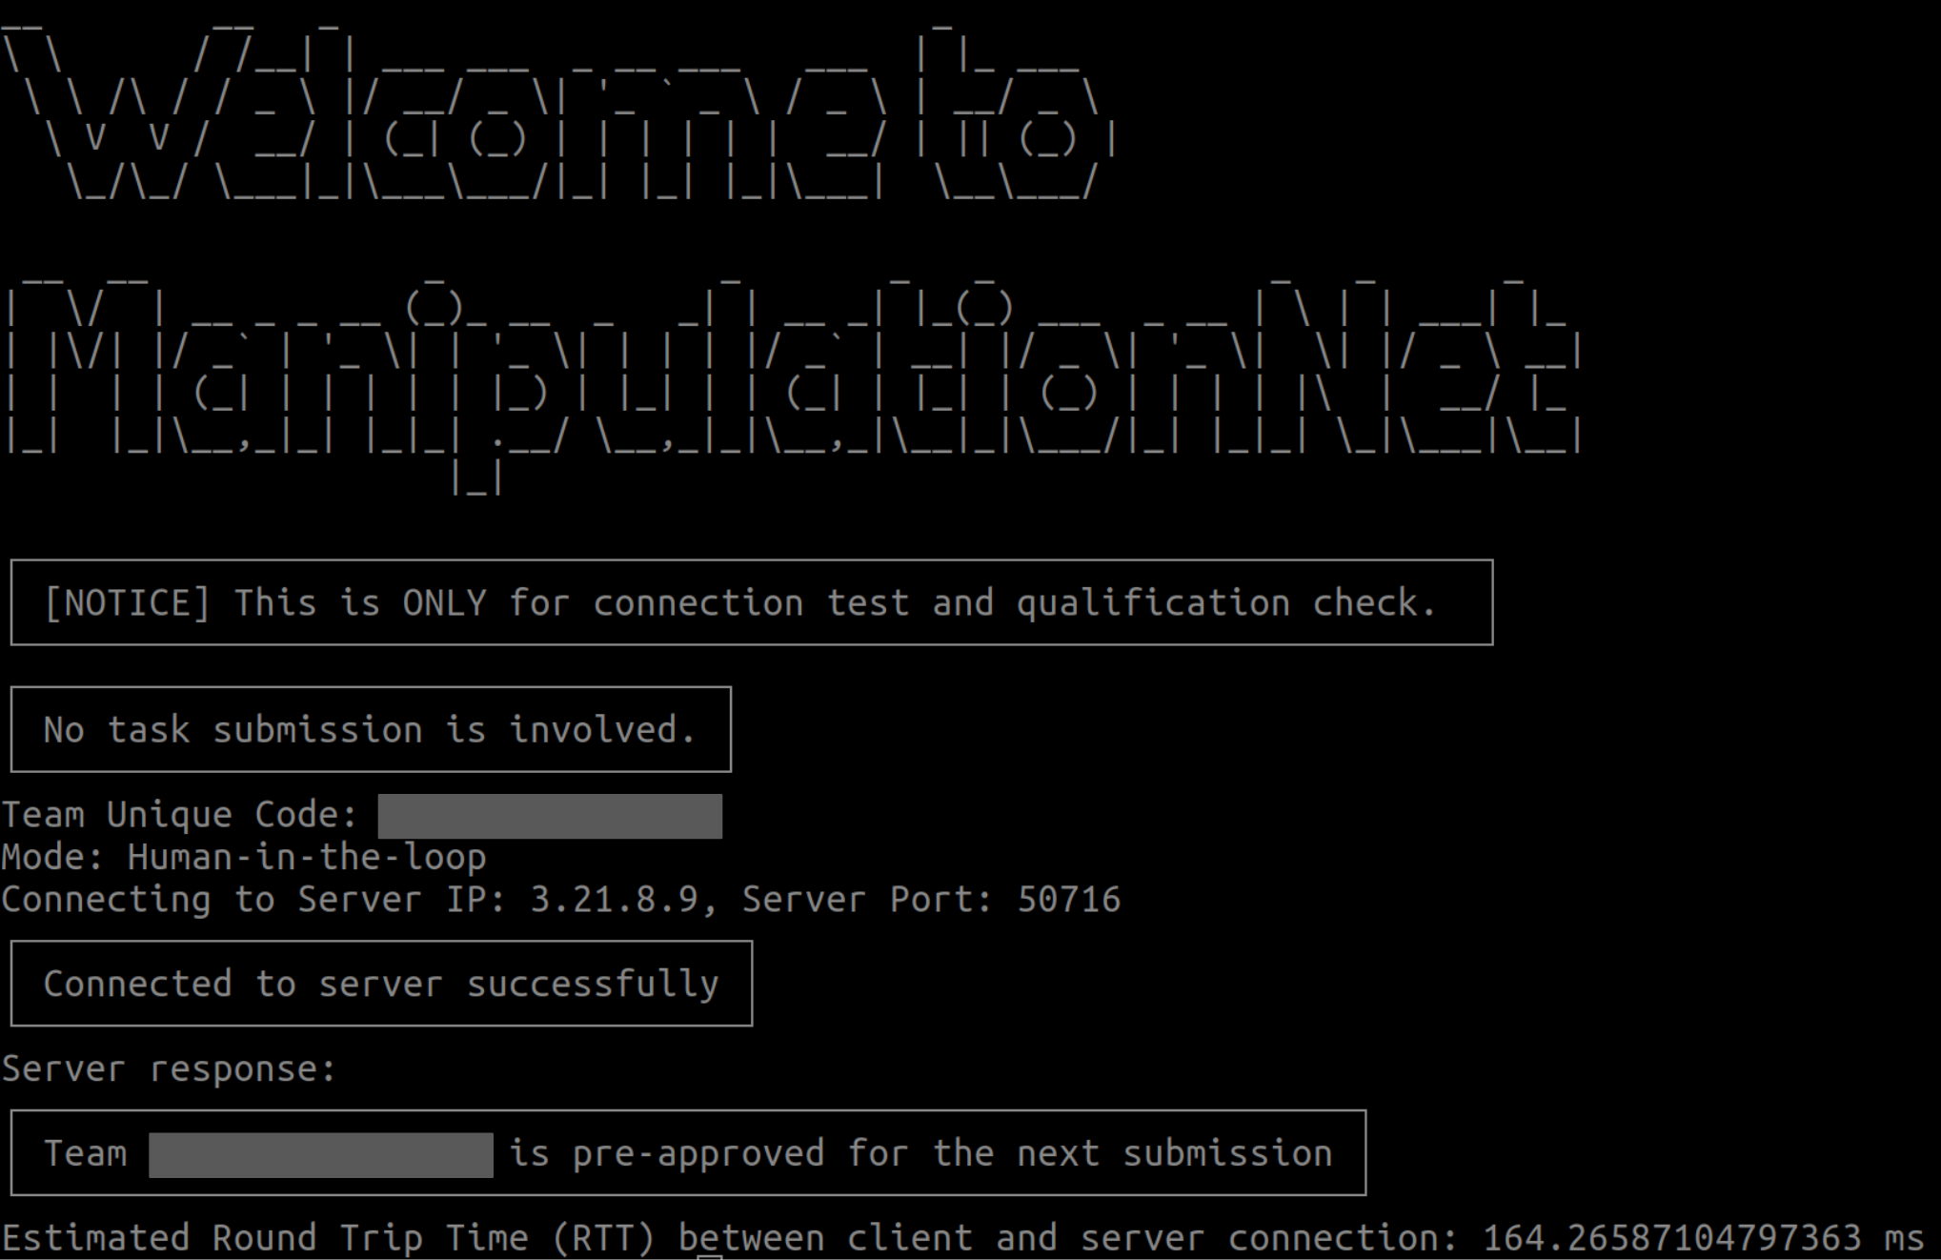The image size is (1941, 1260).
Task: Click the 'Team Unique Code:' label
Action: click(180, 815)
